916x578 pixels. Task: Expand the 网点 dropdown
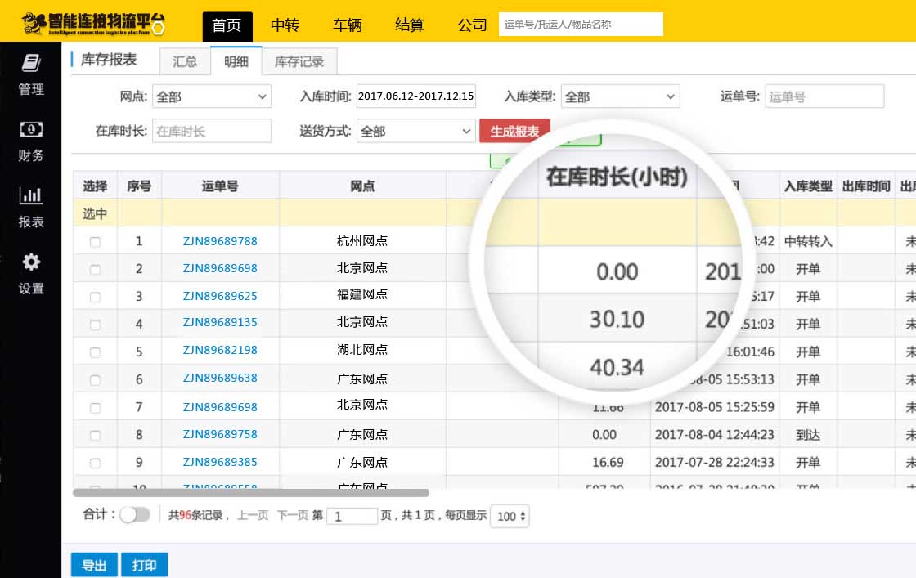coord(211,96)
